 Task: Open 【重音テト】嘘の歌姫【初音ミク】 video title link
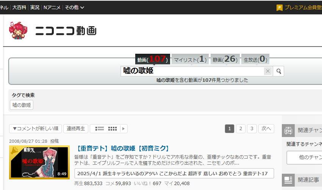pos(123,148)
